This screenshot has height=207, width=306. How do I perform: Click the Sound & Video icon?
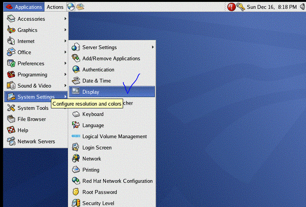tap(11, 86)
